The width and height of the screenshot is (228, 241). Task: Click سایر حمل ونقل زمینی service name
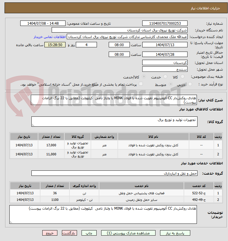click(x=142, y=200)
